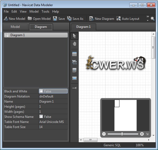Maximize the Navicat Data Modeler window
This screenshot has height=150, width=158.
[x=142, y=5]
